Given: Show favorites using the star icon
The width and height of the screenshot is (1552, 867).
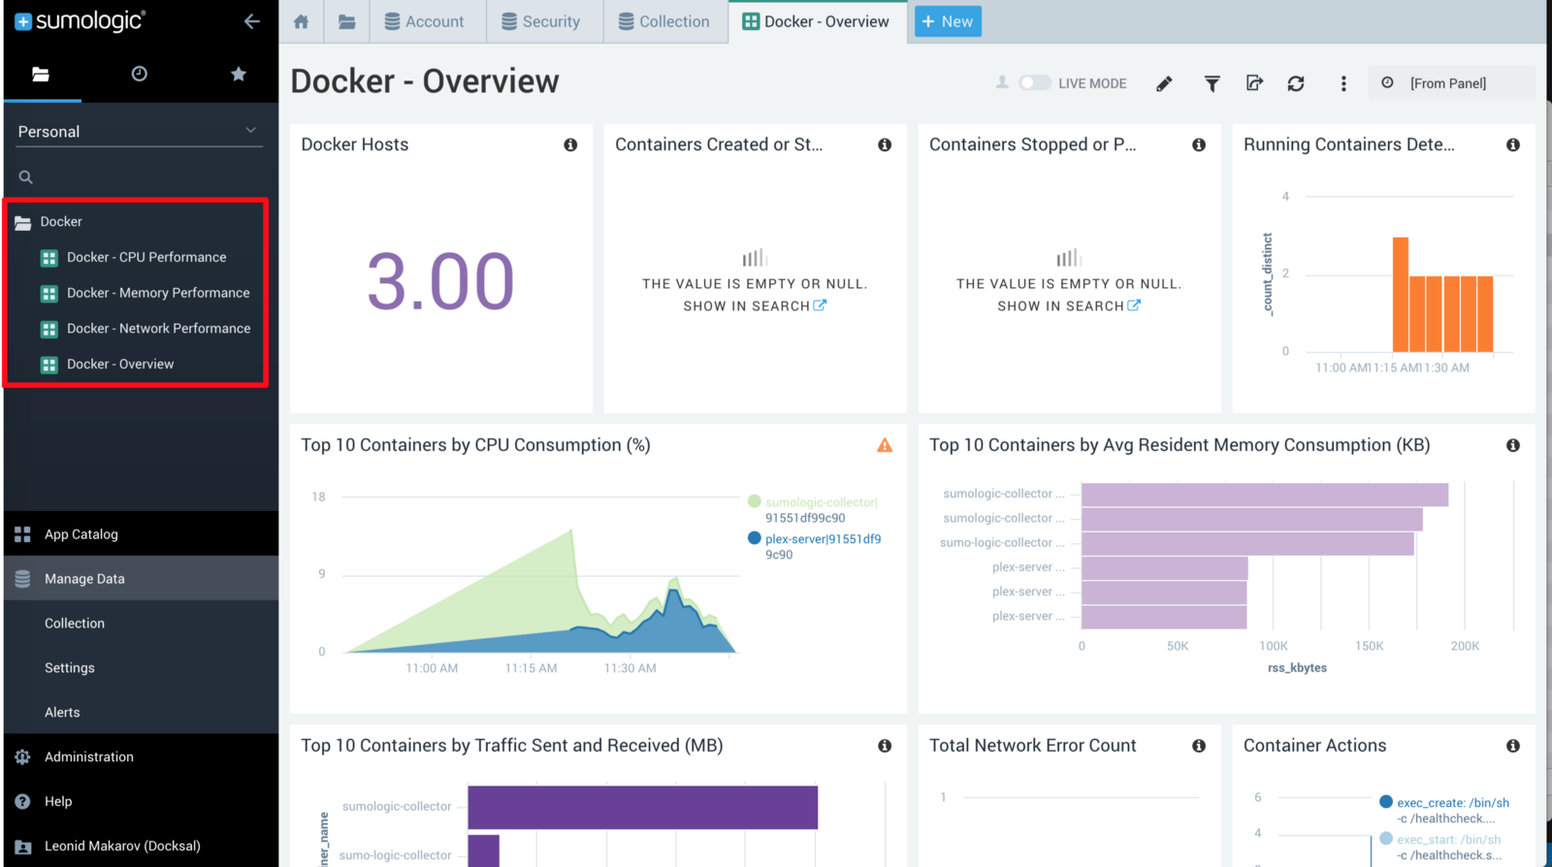Looking at the screenshot, I should click(239, 74).
